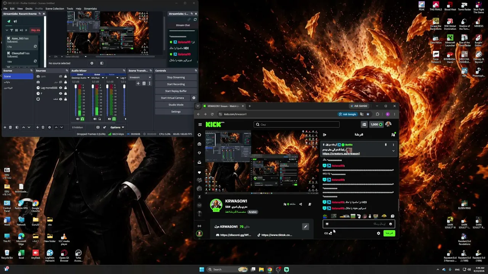Click Start Replay Buffer button

pos(176,91)
